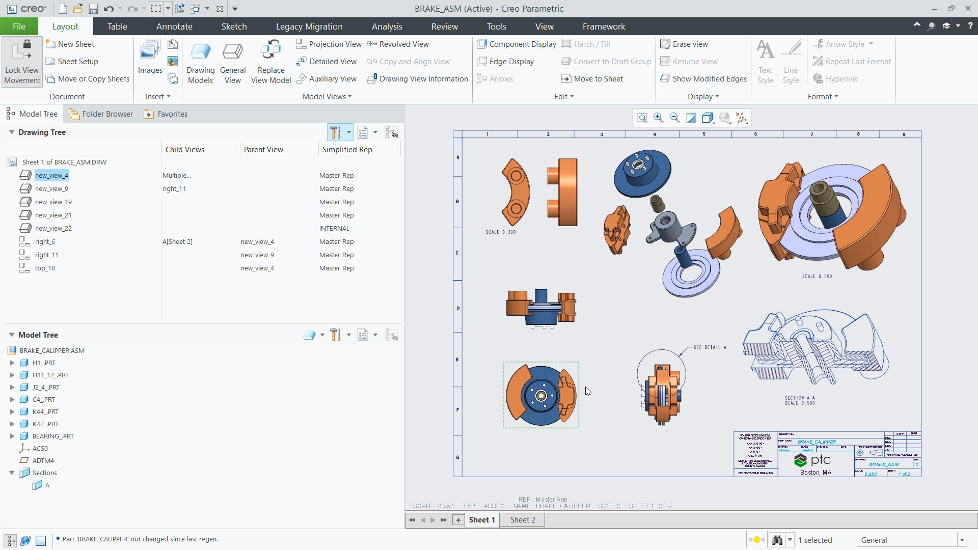978x550 pixels.
Task: Insert a General View
Action: point(233,63)
